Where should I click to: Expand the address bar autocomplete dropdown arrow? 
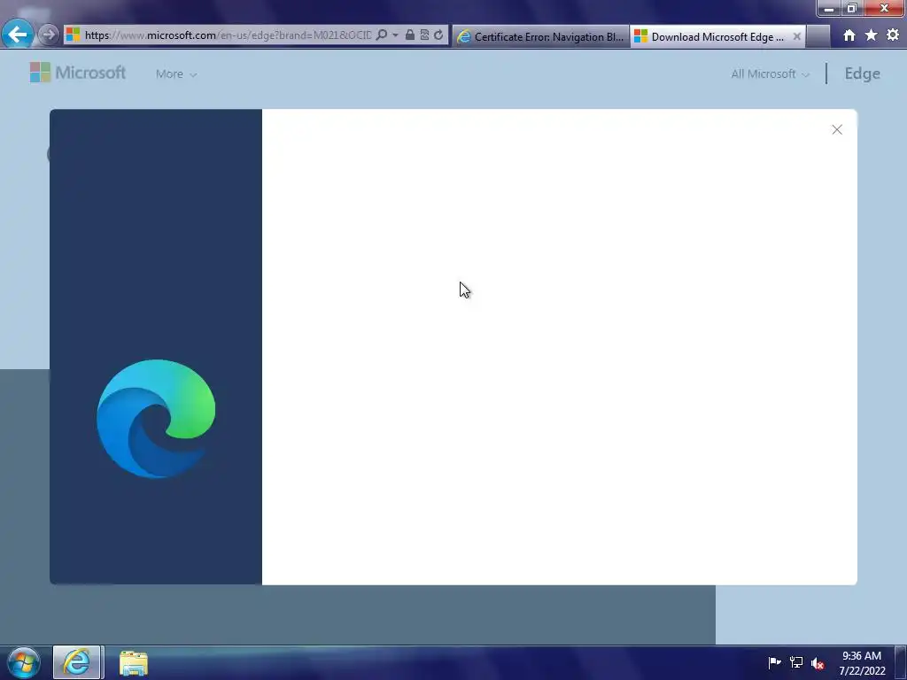click(395, 35)
